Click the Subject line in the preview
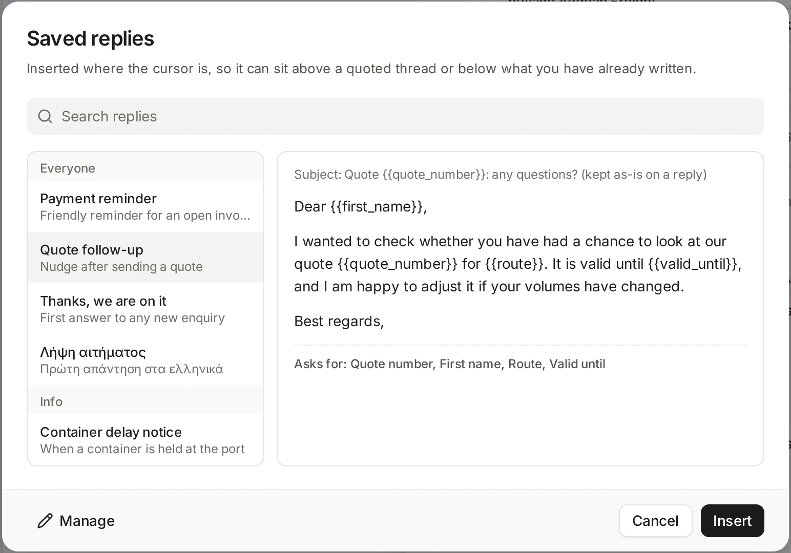Screen dimensions: 791x553 pyautogui.click(x=500, y=175)
